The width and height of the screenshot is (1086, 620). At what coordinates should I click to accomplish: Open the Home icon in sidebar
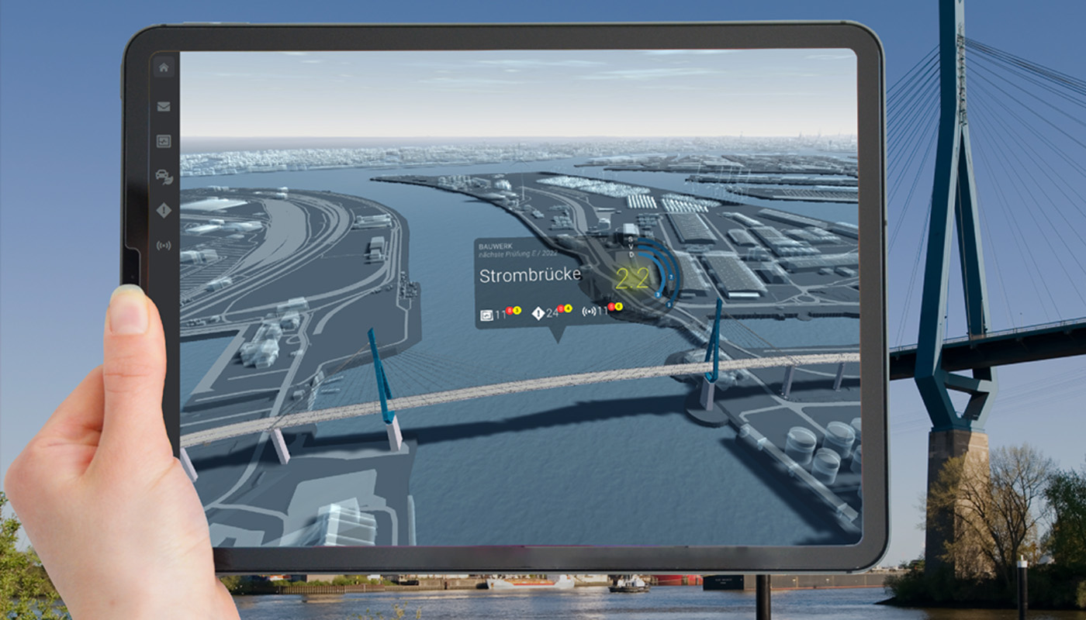[x=164, y=67]
